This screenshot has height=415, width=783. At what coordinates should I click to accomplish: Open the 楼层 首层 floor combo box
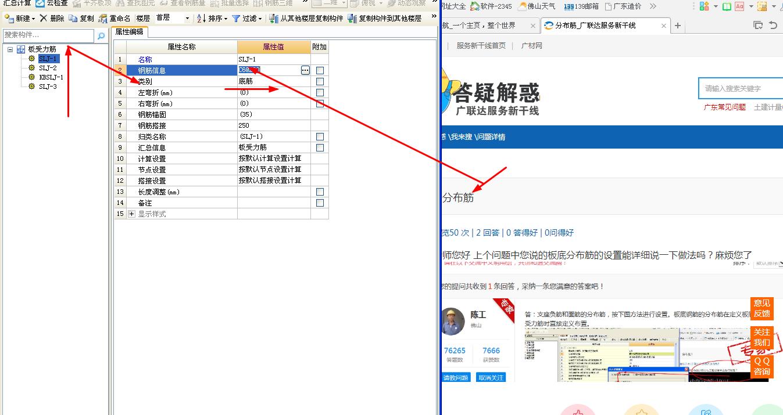tap(172, 19)
